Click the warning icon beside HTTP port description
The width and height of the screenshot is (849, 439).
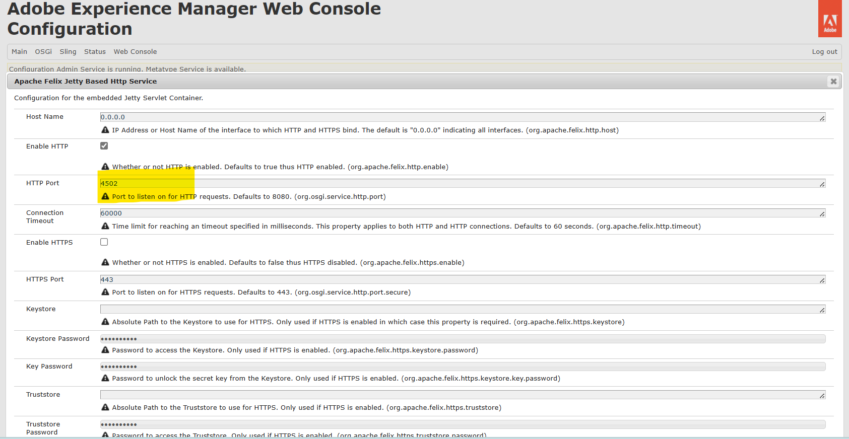[105, 196]
